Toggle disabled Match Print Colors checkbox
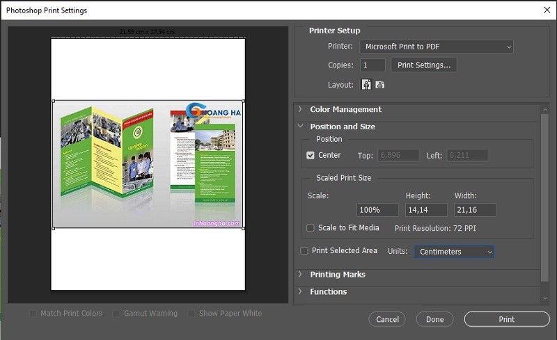This screenshot has width=557, height=340. (x=33, y=314)
